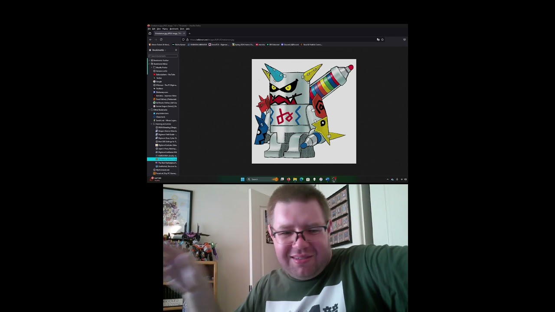Open Fanatical Buy PC Games bookmark

point(165,173)
